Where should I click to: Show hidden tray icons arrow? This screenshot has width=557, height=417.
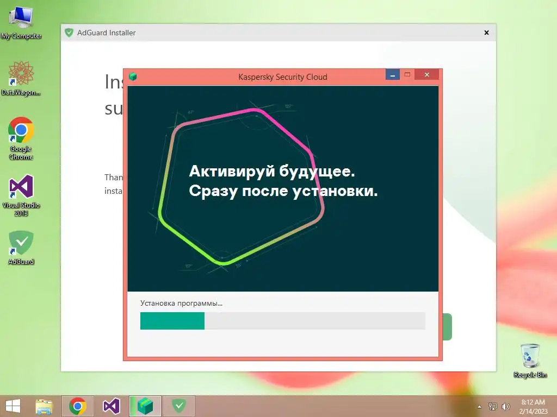pos(479,407)
